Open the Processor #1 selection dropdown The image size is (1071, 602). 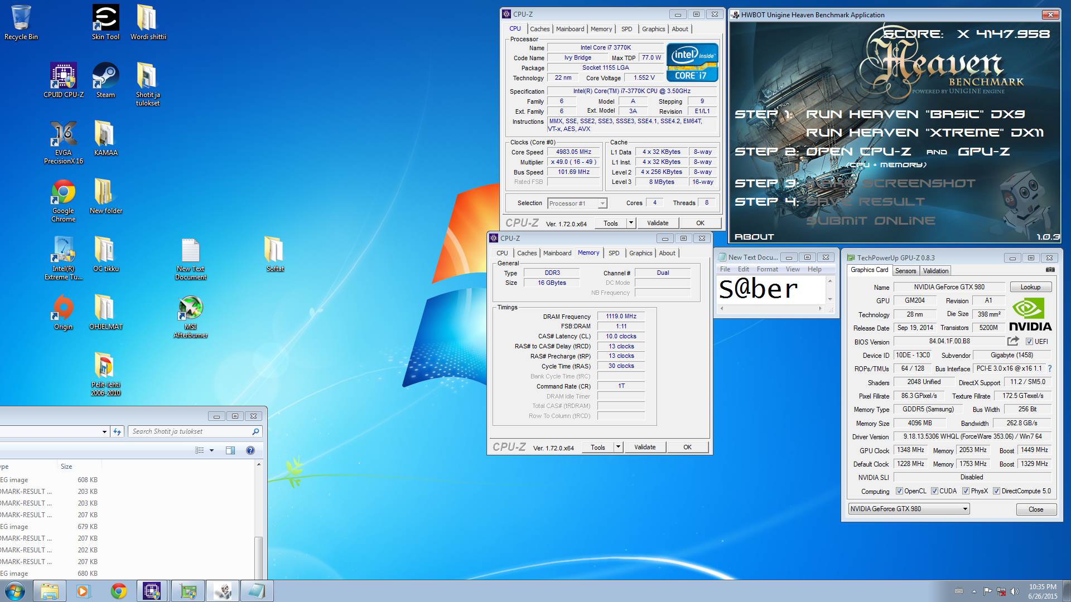click(577, 203)
